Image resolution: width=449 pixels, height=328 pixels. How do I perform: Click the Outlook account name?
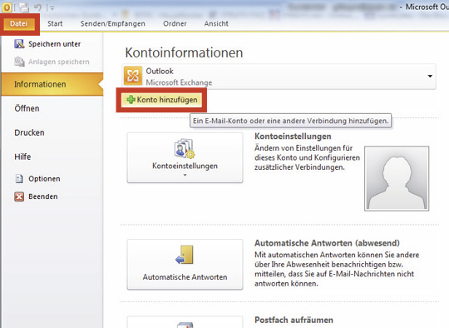click(x=160, y=71)
